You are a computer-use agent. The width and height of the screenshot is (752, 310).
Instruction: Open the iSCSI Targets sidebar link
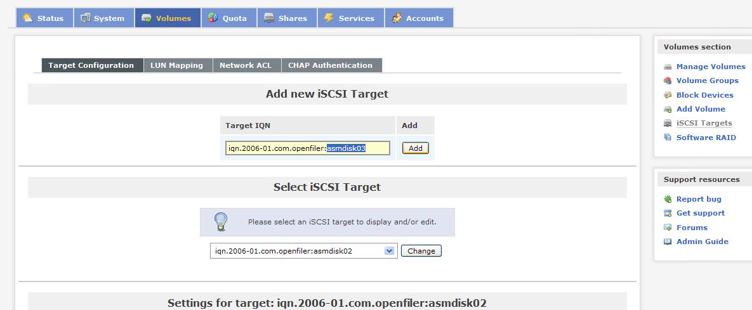704,123
